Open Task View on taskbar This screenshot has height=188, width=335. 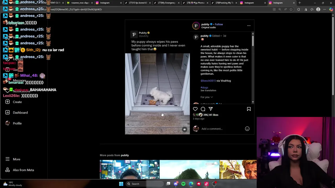(x=168, y=184)
